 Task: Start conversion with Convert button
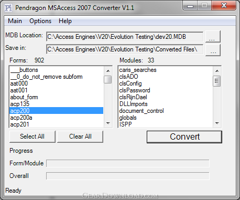[x=184, y=137]
